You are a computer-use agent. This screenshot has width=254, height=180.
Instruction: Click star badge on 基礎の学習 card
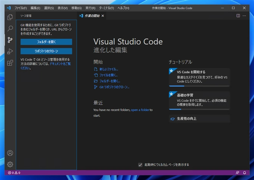171,94
